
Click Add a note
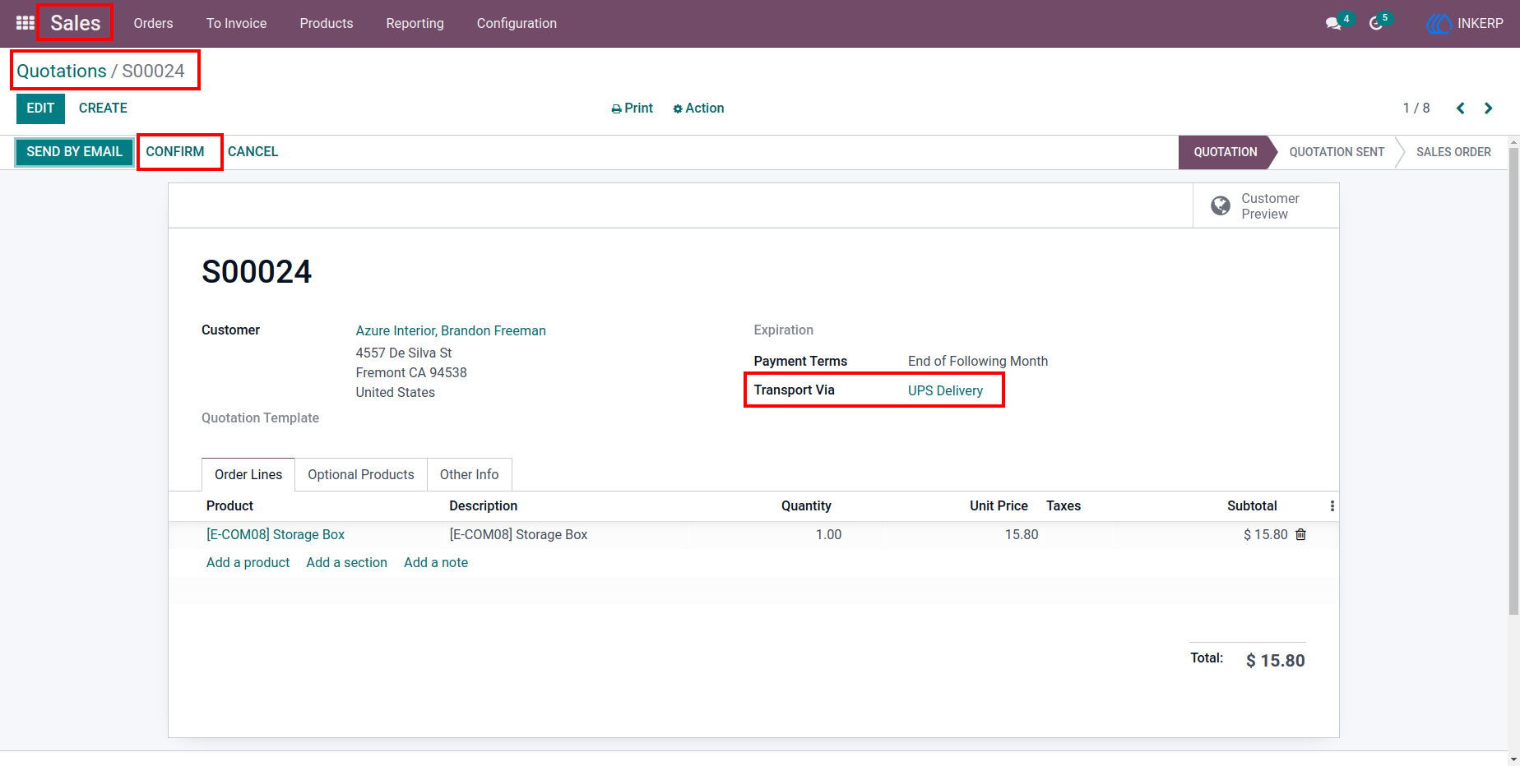coord(436,562)
